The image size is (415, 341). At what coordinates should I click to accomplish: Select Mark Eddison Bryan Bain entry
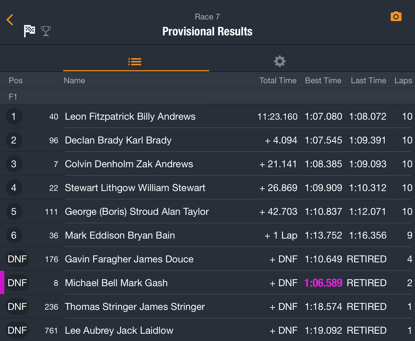coord(207,235)
